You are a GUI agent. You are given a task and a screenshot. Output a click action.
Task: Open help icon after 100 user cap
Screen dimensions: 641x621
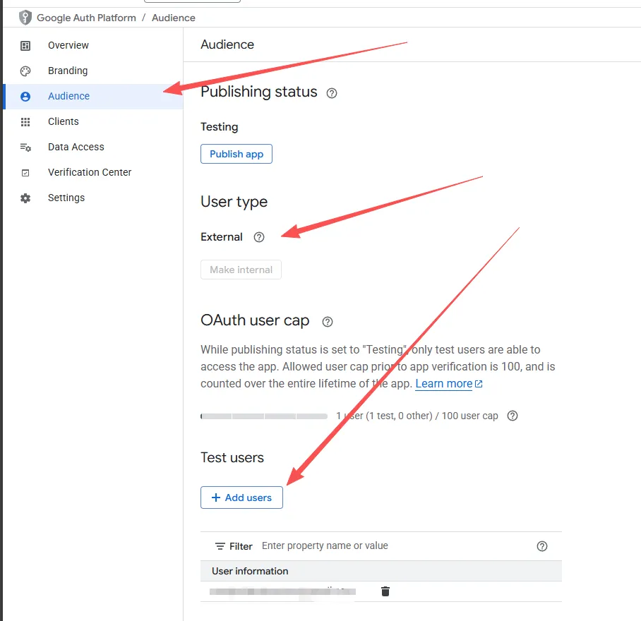click(x=513, y=416)
